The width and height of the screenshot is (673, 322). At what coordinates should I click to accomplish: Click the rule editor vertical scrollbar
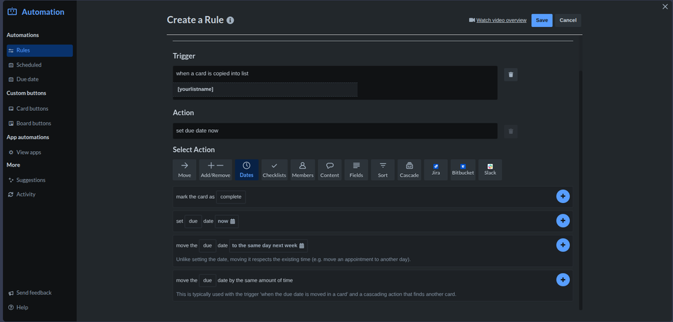coord(581,190)
